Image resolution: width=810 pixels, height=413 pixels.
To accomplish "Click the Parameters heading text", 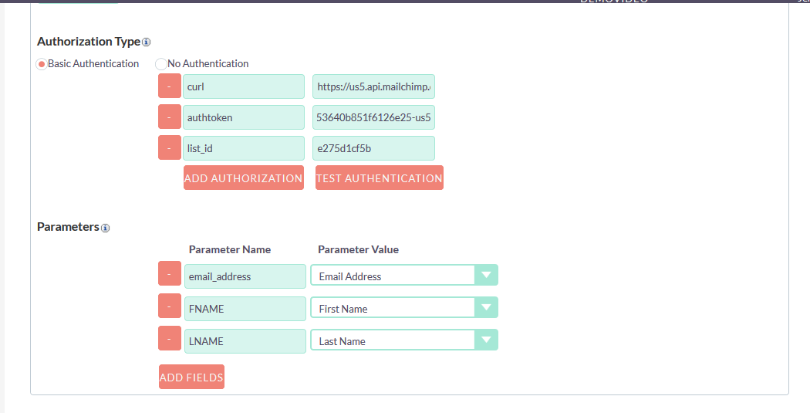I will (68, 227).
